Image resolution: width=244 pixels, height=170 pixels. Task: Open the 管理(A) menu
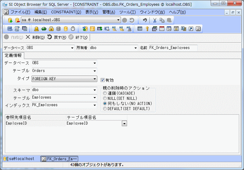(109, 12)
